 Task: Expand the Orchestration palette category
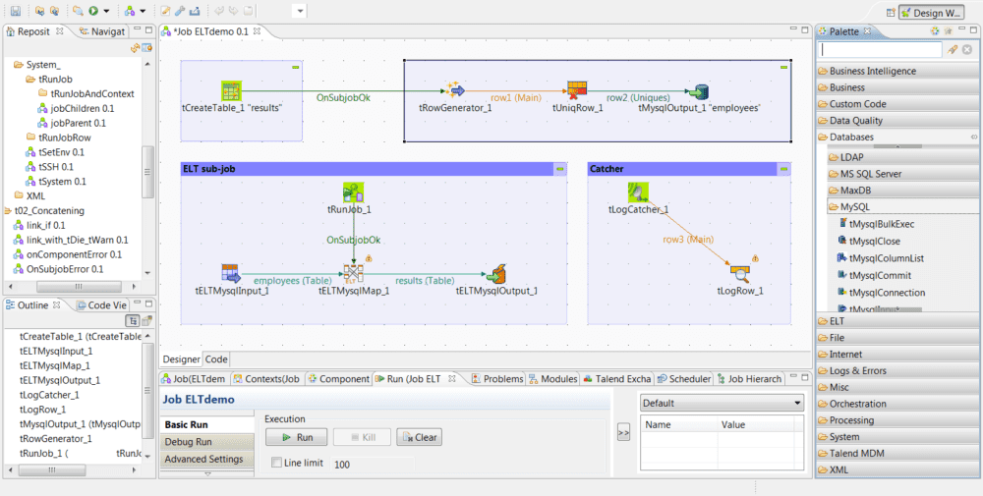857,404
